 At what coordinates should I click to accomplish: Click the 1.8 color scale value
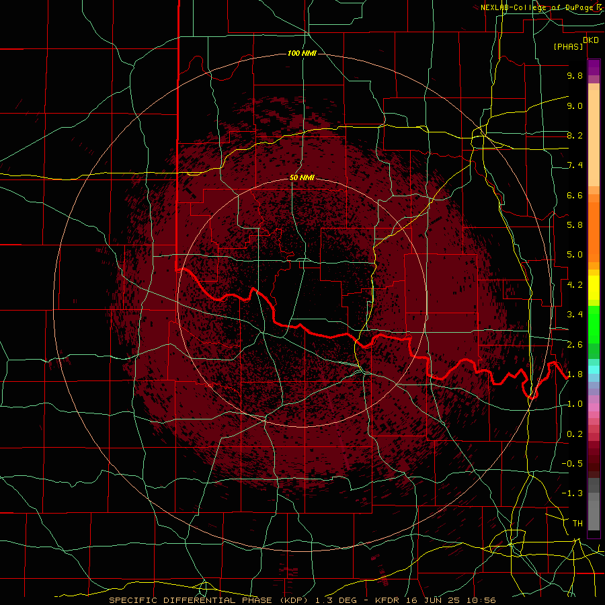point(575,374)
